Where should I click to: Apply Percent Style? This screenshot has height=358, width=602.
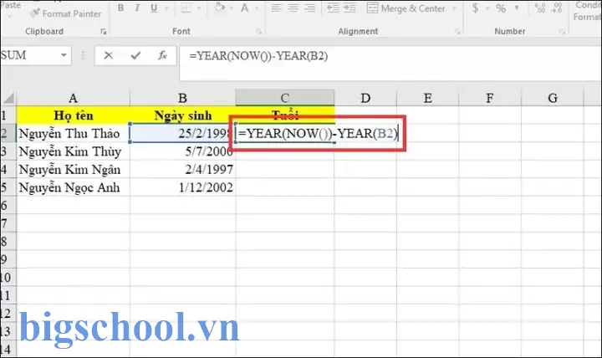501,8
